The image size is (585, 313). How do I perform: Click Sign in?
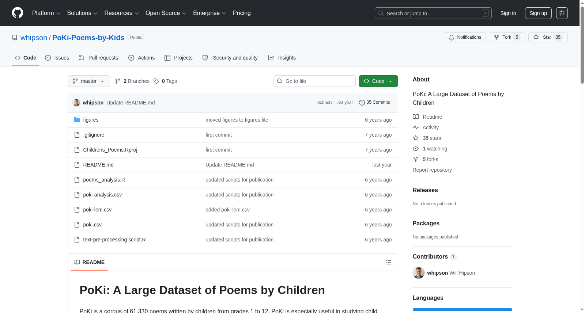pos(508,13)
